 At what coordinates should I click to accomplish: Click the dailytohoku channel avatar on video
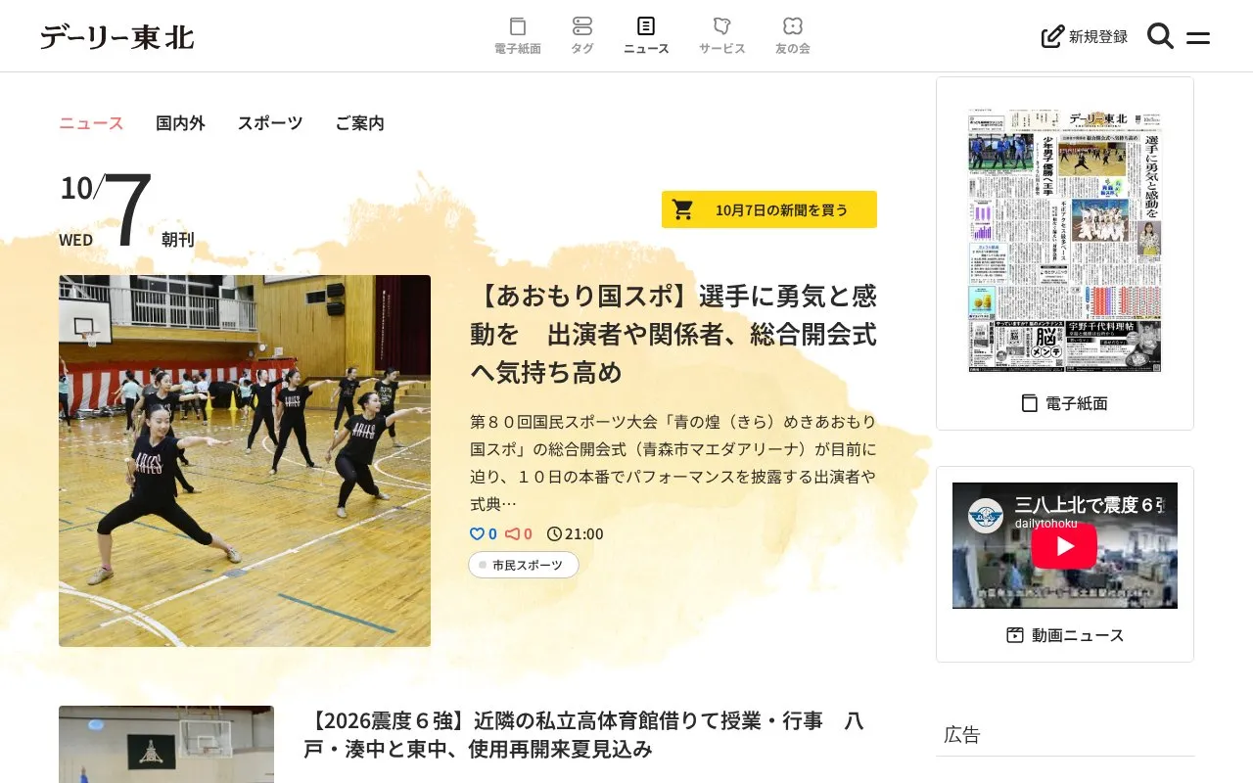click(x=986, y=515)
